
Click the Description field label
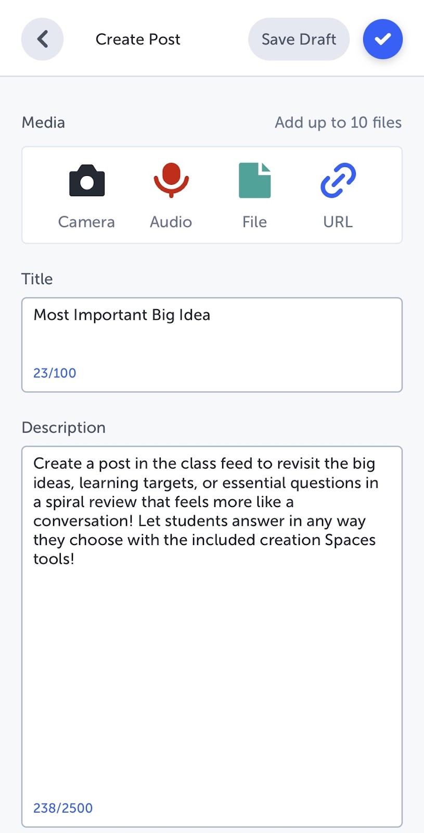pyautogui.click(x=63, y=427)
